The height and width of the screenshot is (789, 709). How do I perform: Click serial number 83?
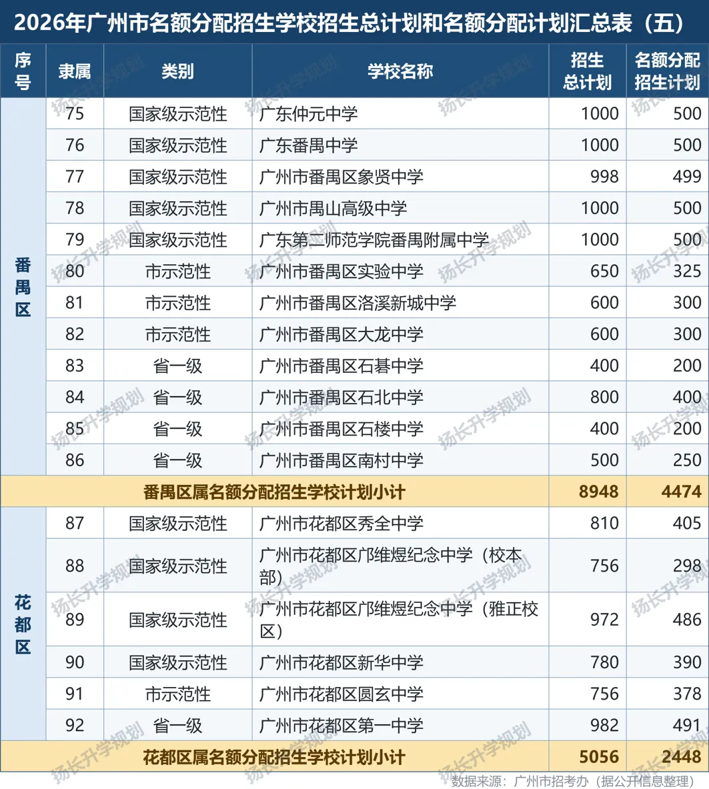tap(75, 365)
